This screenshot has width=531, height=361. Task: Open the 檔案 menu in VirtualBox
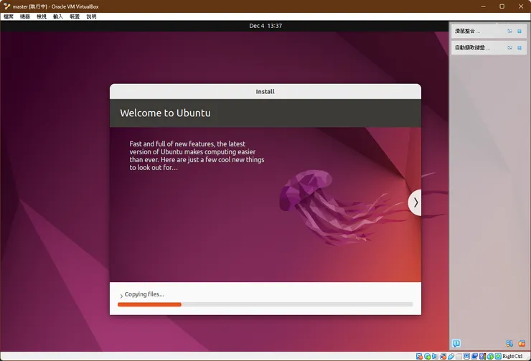(9, 17)
